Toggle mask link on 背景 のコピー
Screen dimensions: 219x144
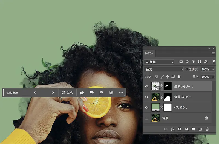coord(162,97)
